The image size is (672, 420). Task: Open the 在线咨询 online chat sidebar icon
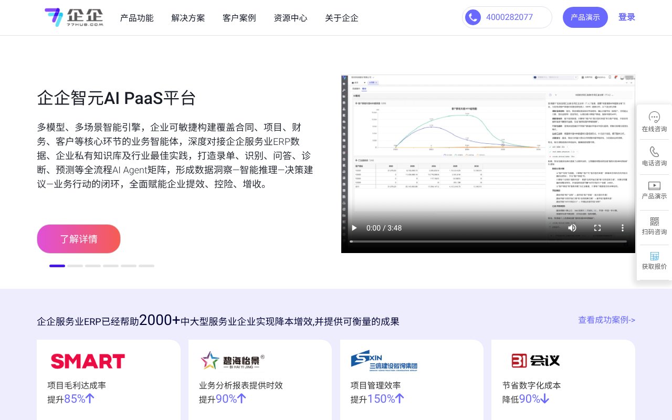[654, 121]
